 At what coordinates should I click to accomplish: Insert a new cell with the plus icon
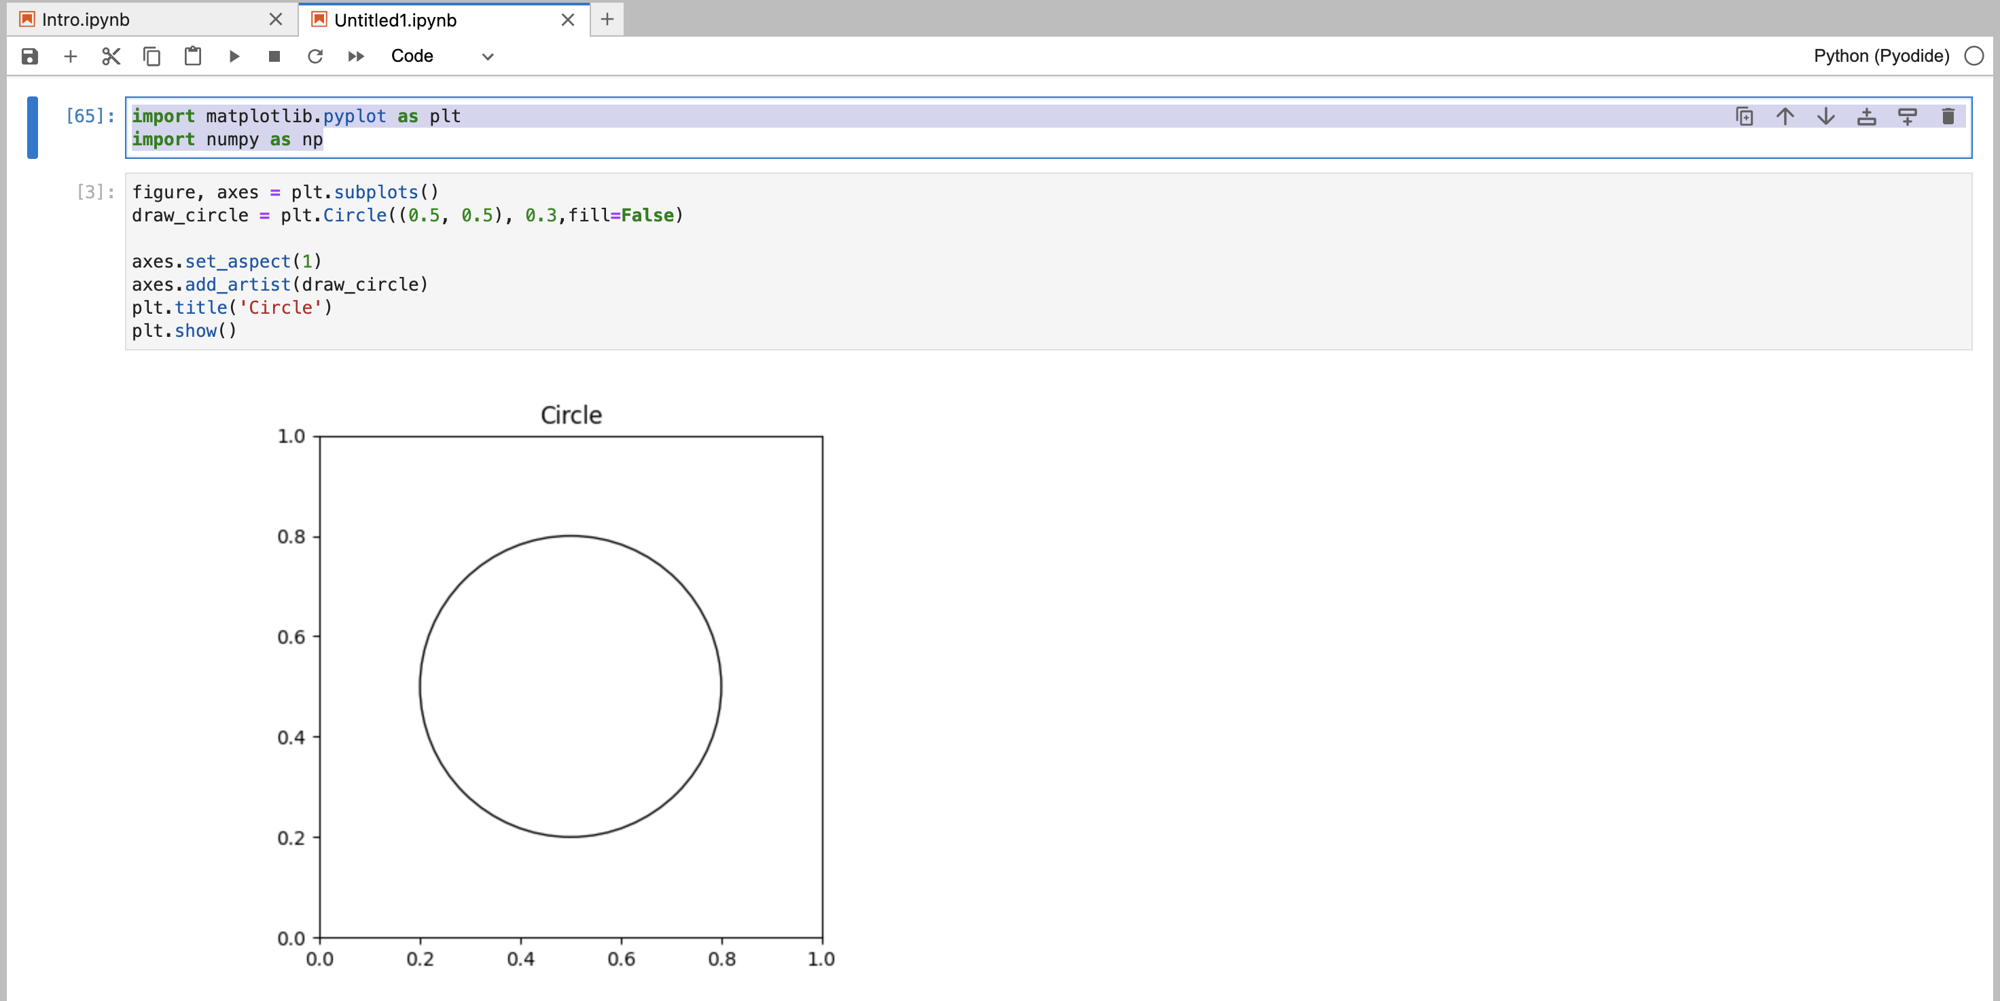coord(71,56)
